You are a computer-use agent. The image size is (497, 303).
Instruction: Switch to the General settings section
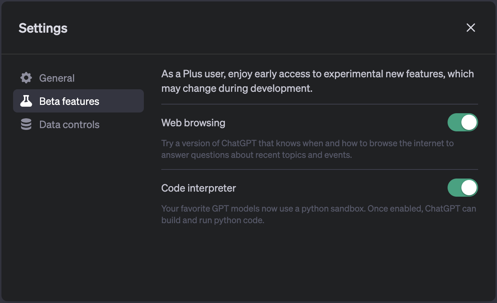[57, 78]
